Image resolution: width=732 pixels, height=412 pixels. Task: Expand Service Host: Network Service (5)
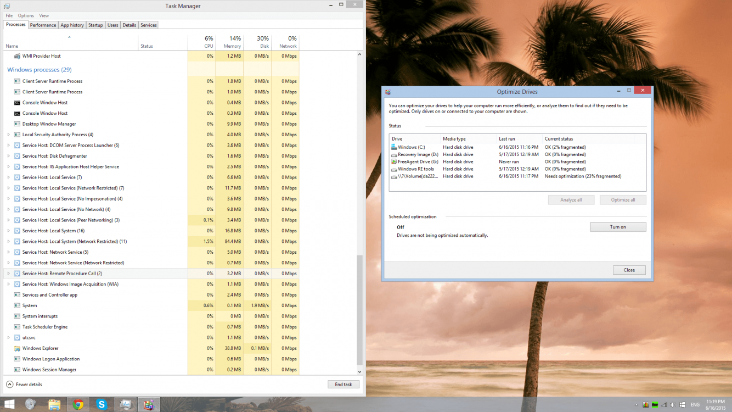pos(8,252)
